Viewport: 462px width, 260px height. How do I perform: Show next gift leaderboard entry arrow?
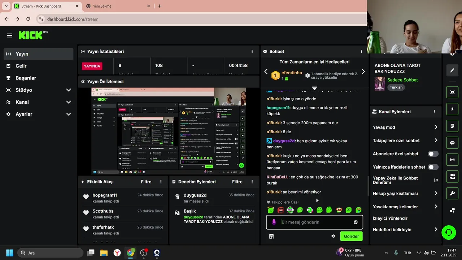click(363, 71)
